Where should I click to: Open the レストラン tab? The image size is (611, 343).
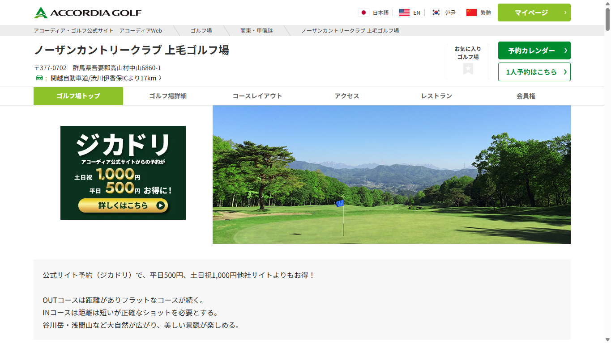pos(436,96)
